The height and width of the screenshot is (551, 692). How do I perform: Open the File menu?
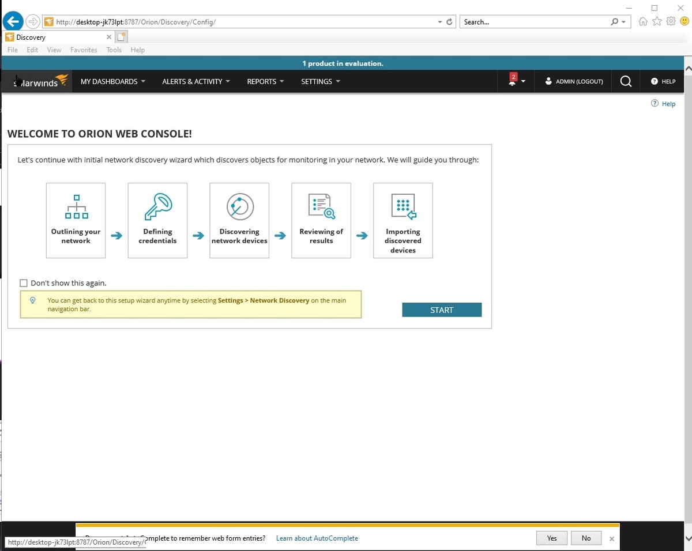12,50
